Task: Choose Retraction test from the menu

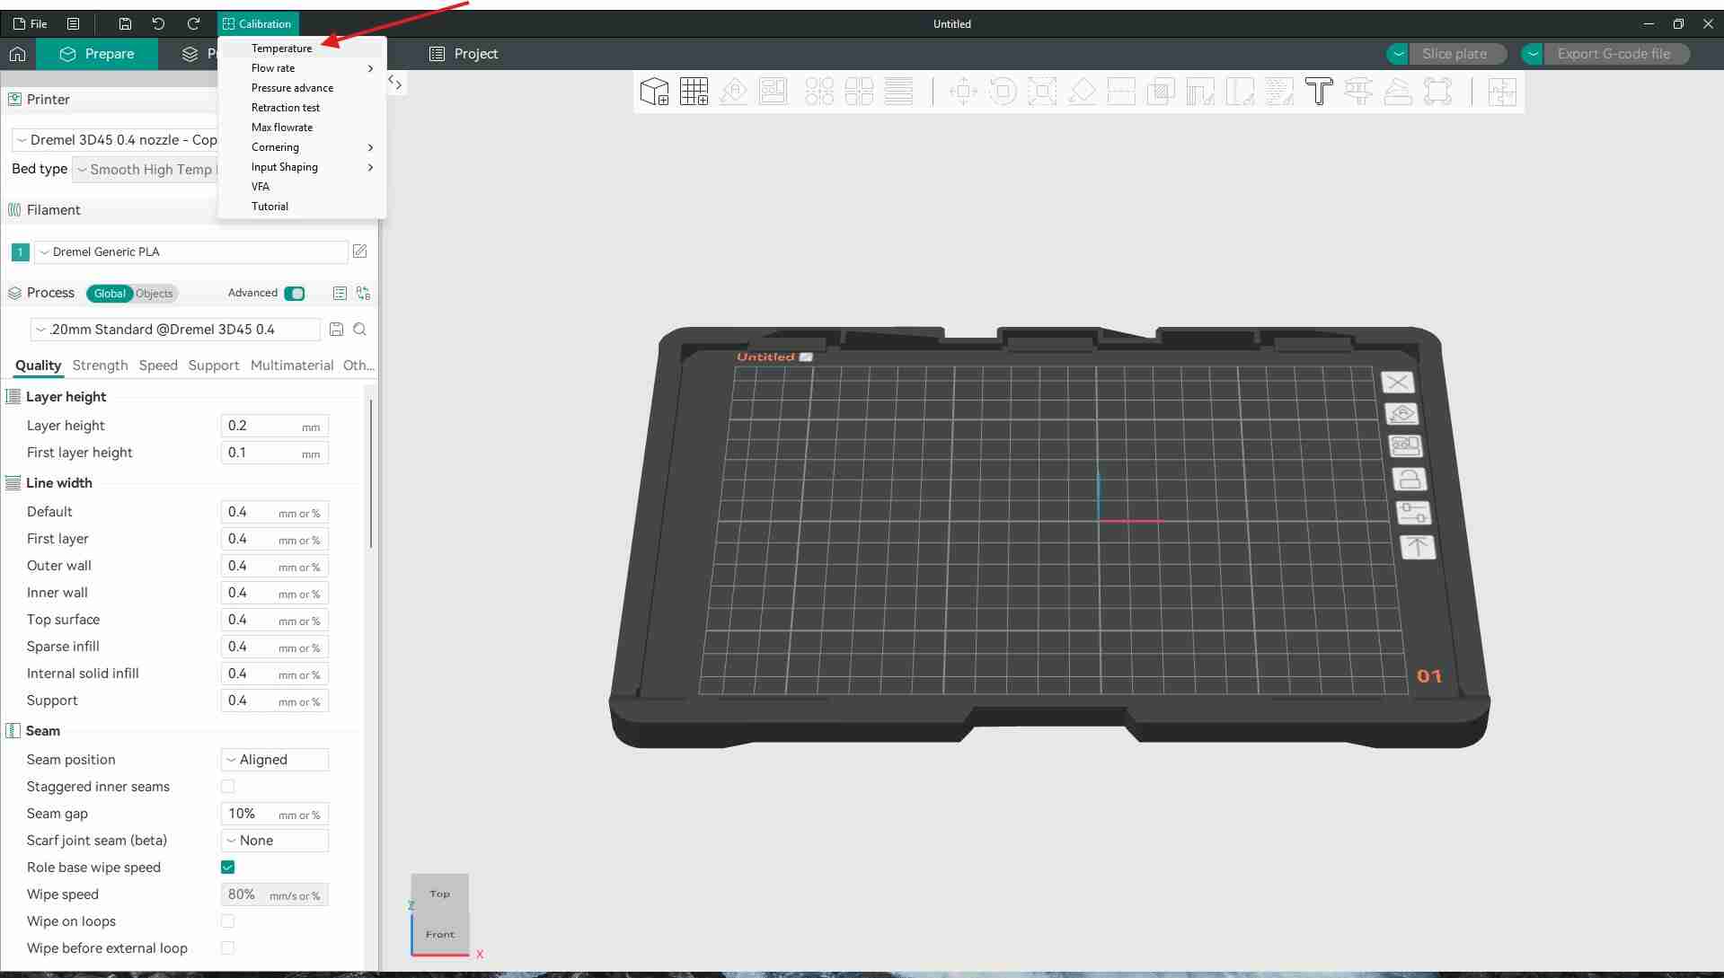Action: coord(302,108)
